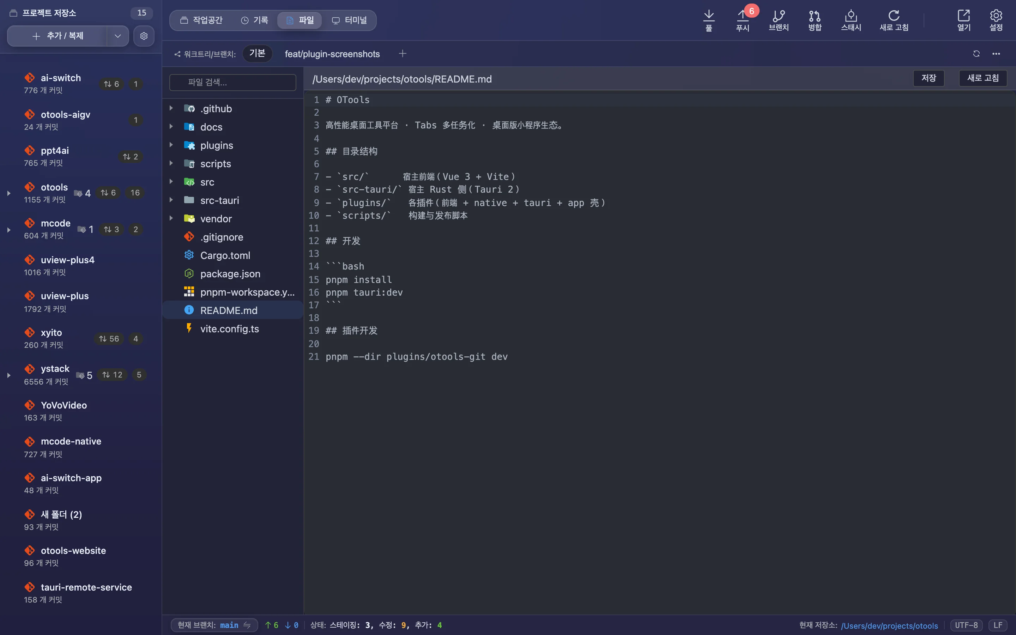
Task: Select the xyito repository
Action: point(80,339)
